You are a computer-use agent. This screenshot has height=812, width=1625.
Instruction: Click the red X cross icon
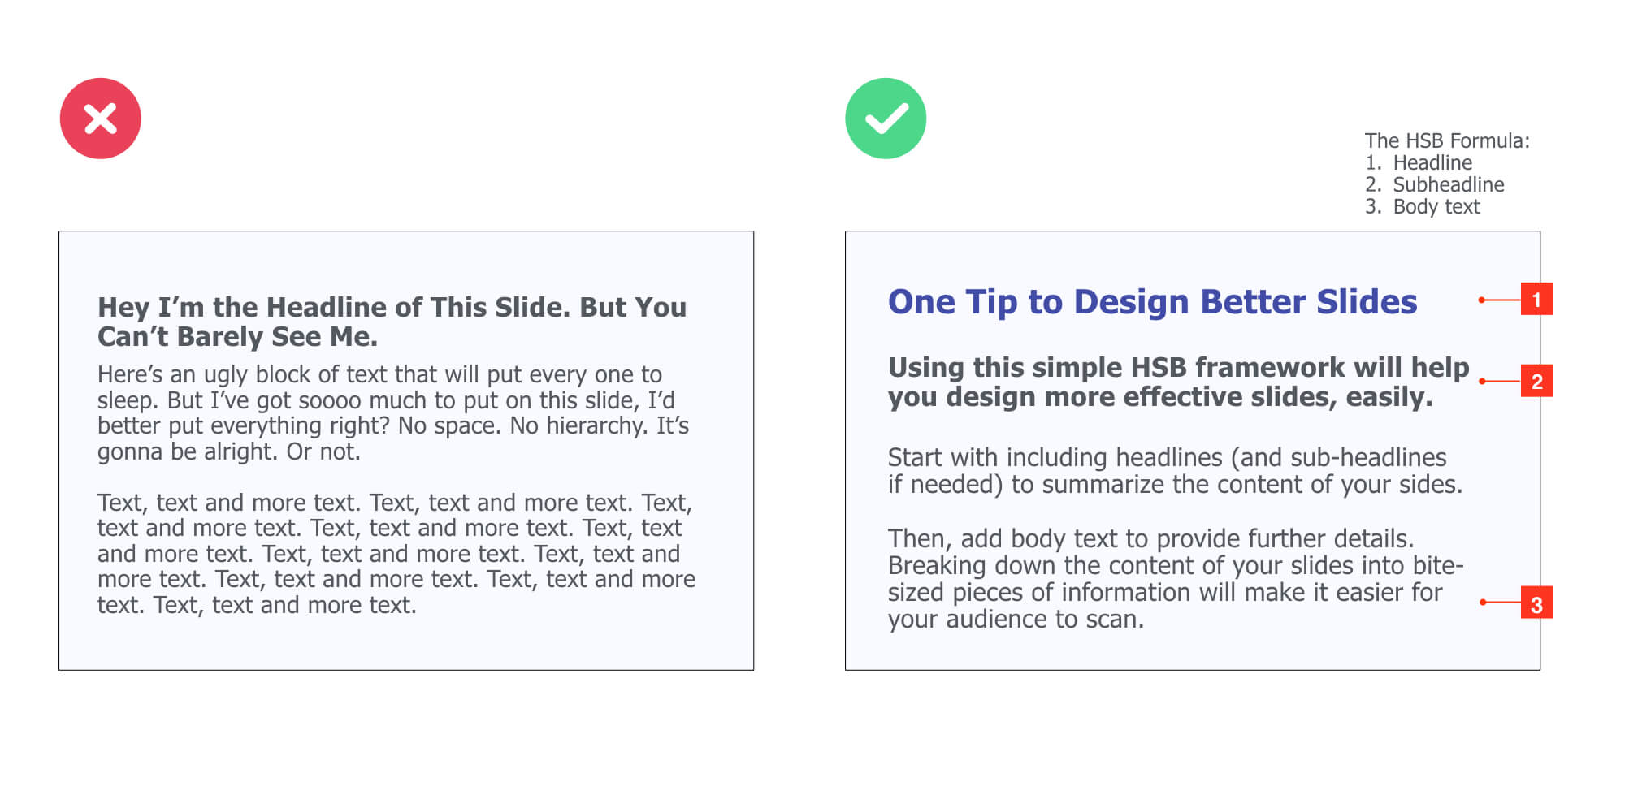coord(100,119)
